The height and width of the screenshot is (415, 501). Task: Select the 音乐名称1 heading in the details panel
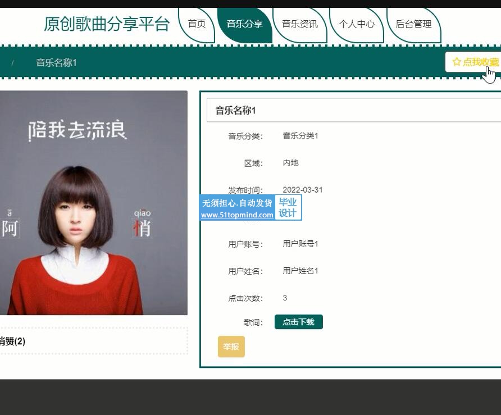tap(235, 111)
